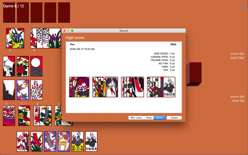The image size is (248, 155).
Task: Click the crane and sun field card
Action: 9,66
